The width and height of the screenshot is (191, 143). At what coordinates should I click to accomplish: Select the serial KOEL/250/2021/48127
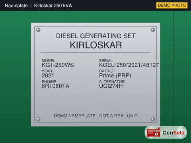(129, 65)
